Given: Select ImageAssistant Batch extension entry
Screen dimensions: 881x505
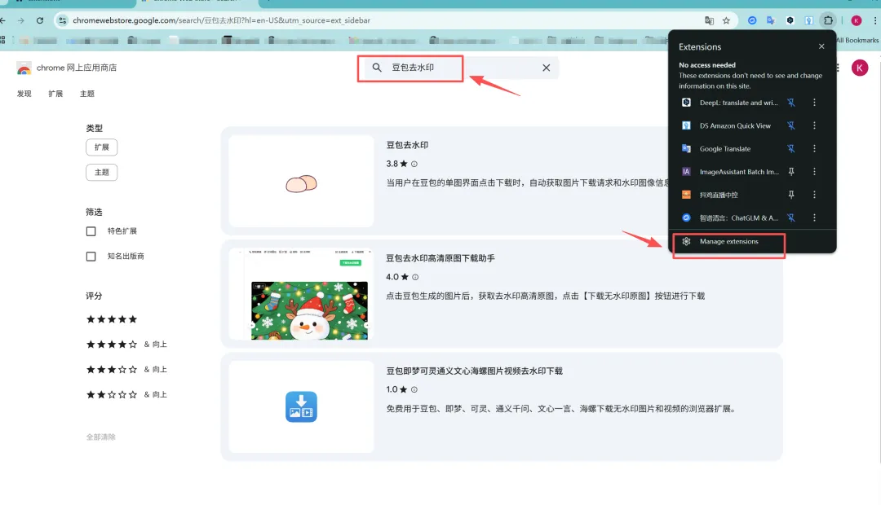Looking at the screenshot, I should pos(739,172).
